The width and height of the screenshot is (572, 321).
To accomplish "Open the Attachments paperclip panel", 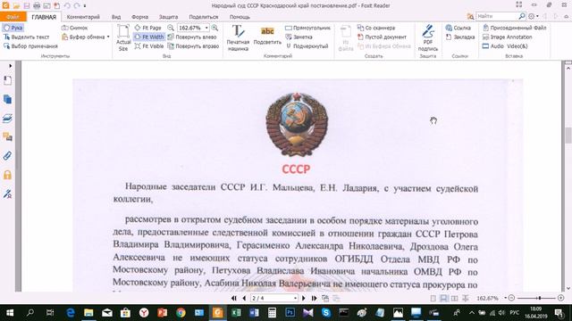I will (x=7, y=156).
